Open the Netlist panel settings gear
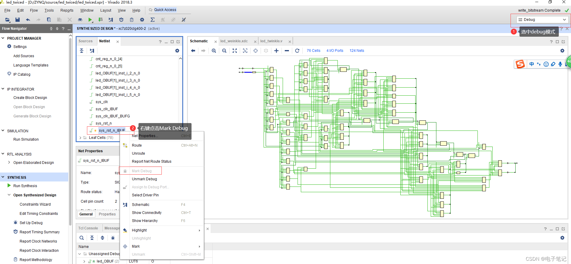 [177, 51]
